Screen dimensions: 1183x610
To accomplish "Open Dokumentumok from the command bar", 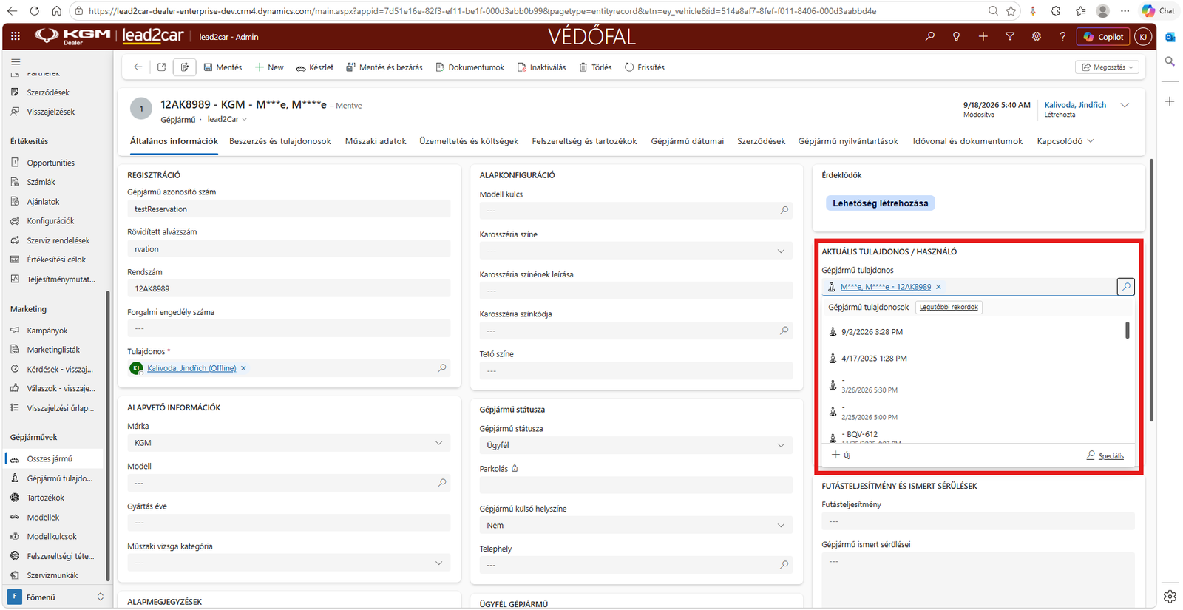I will [470, 67].
